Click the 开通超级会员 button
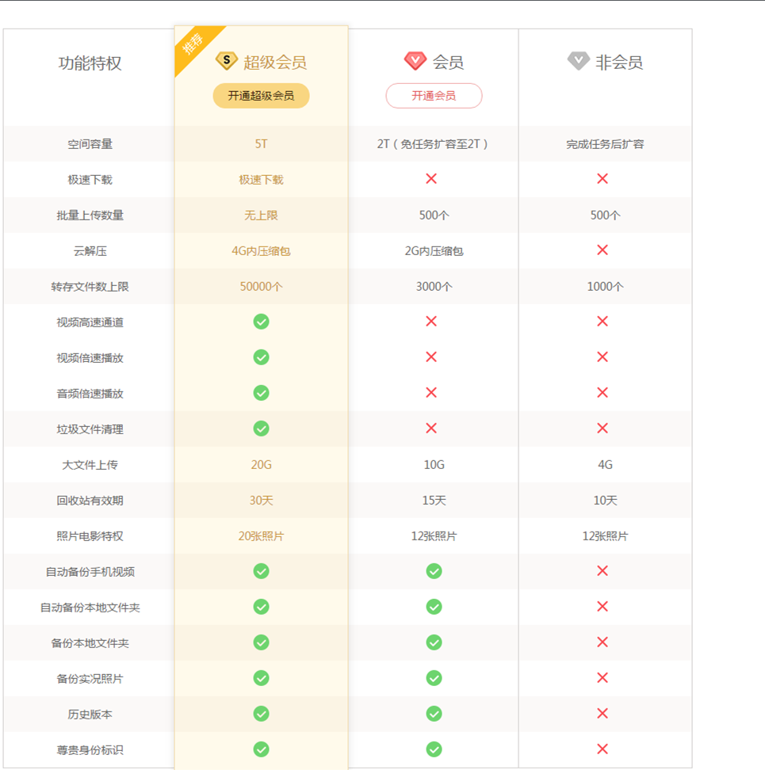 [261, 96]
